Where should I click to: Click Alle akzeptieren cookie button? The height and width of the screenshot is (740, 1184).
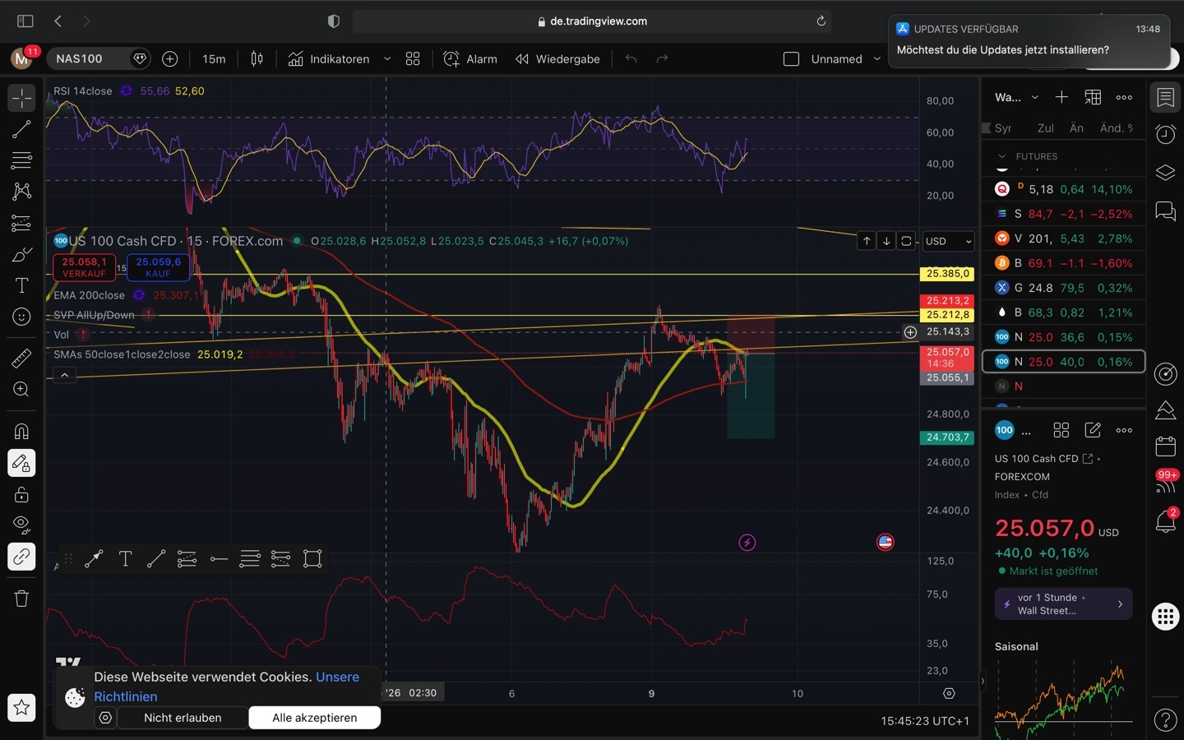click(314, 718)
